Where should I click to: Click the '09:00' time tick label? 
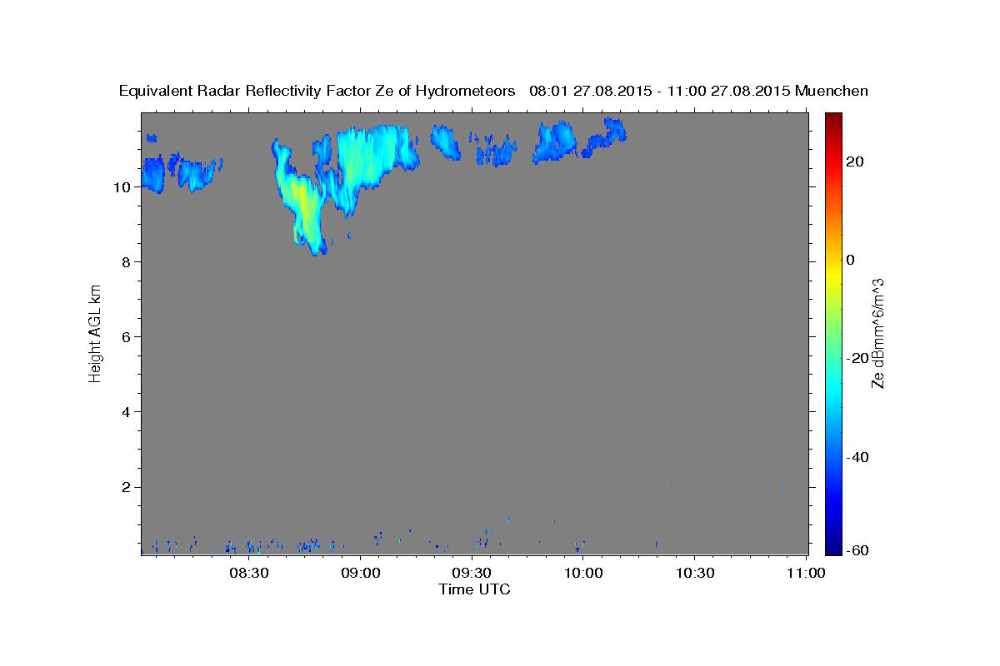(360, 573)
